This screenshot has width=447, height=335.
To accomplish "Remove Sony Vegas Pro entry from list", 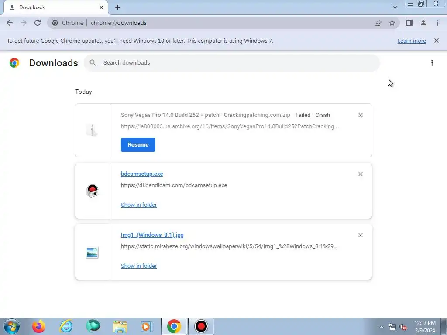I will tap(361, 115).
